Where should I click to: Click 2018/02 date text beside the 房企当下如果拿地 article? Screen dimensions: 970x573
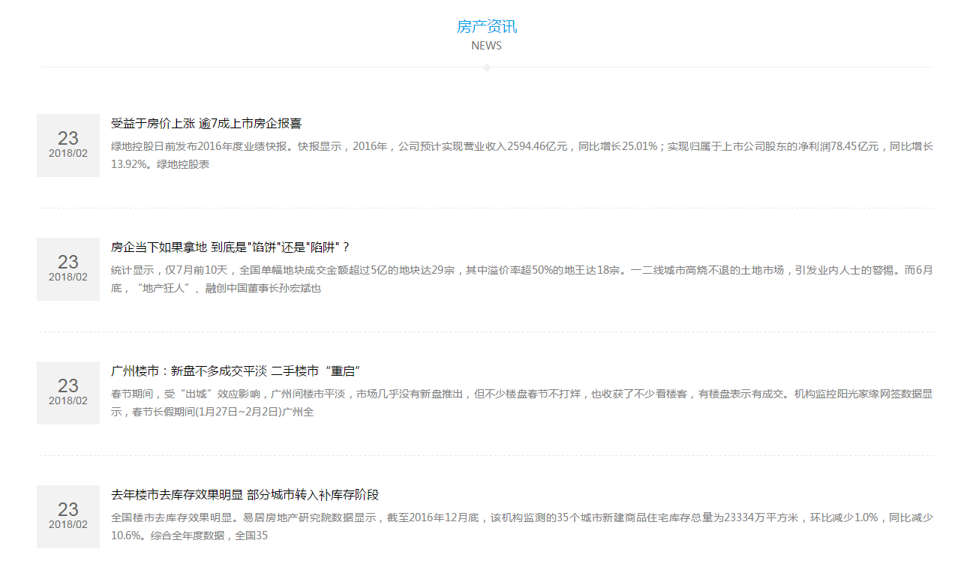(x=68, y=277)
